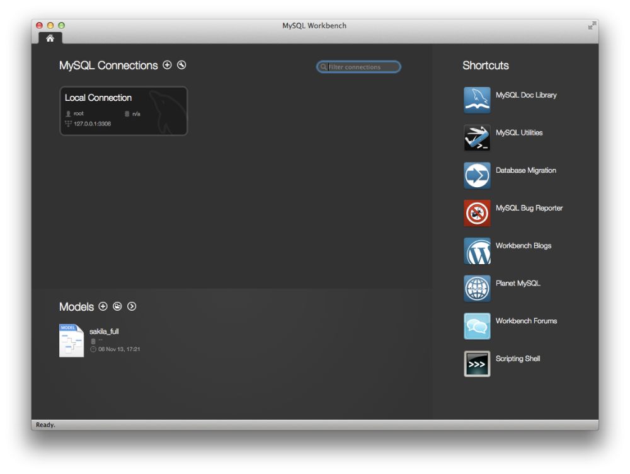The height and width of the screenshot is (474, 630).
Task: Open the sakila_full model icon
Action: pos(72,340)
